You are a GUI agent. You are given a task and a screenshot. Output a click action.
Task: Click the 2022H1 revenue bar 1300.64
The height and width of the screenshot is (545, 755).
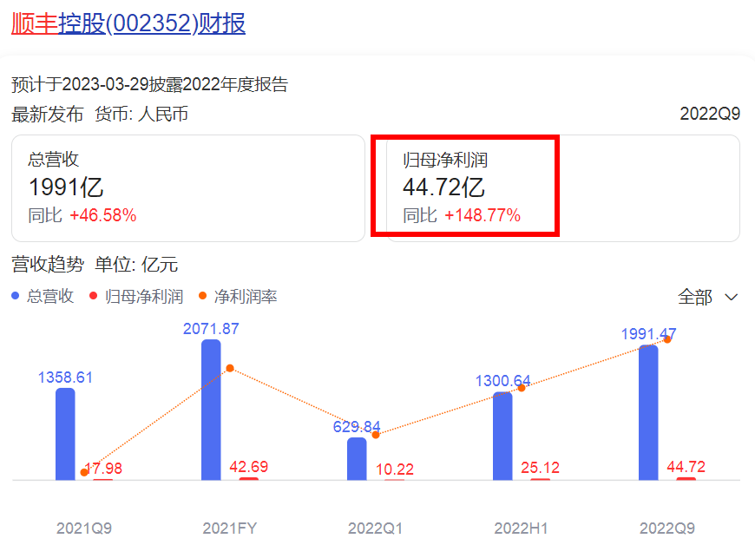click(502, 436)
